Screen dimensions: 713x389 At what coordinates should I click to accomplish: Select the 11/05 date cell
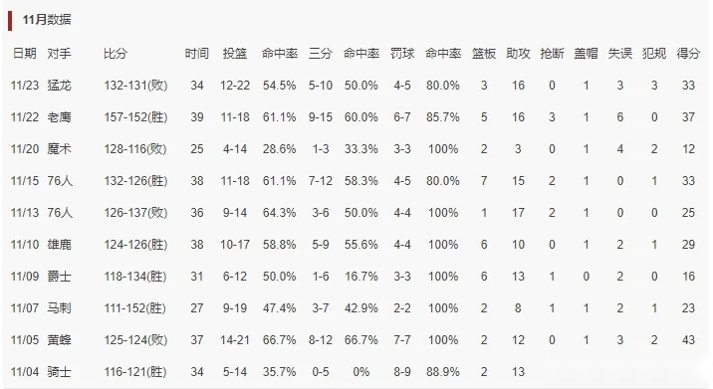[25, 339]
